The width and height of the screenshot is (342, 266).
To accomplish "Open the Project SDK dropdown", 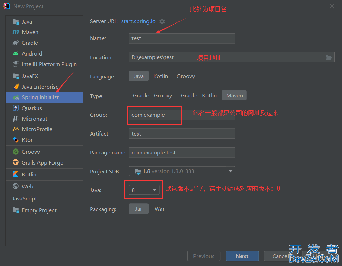I will point(182,171).
